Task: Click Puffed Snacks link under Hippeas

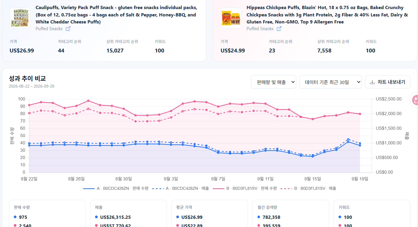Action: tap(260, 29)
